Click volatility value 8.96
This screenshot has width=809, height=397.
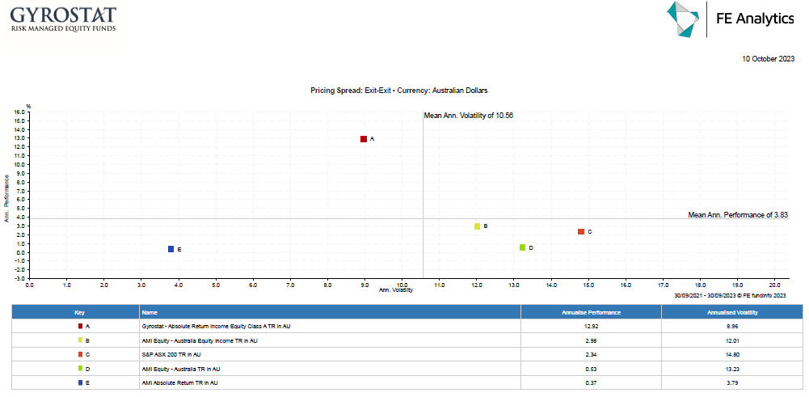coord(733,327)
